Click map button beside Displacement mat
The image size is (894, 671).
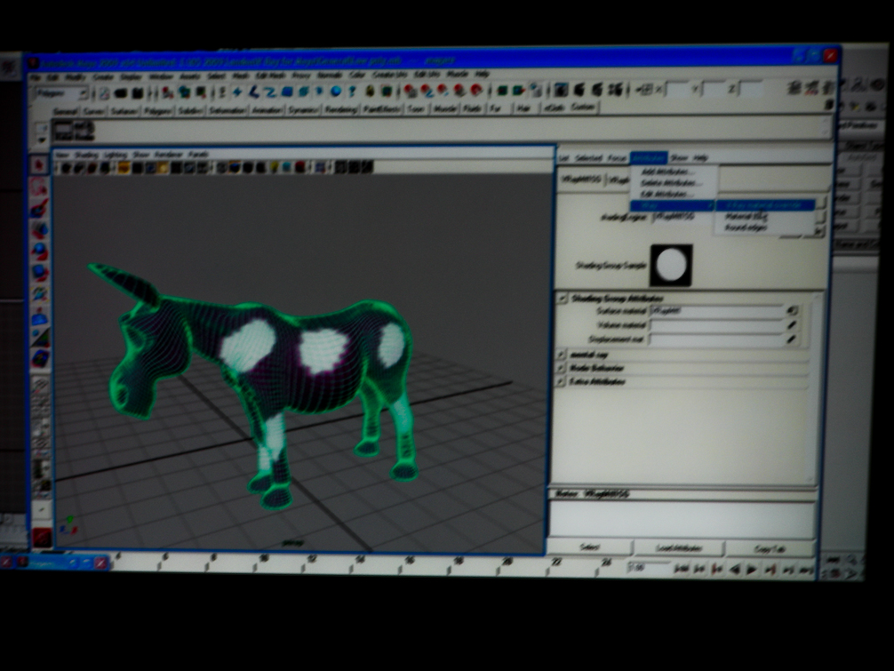pyautogui.click(x=792, y=339)
